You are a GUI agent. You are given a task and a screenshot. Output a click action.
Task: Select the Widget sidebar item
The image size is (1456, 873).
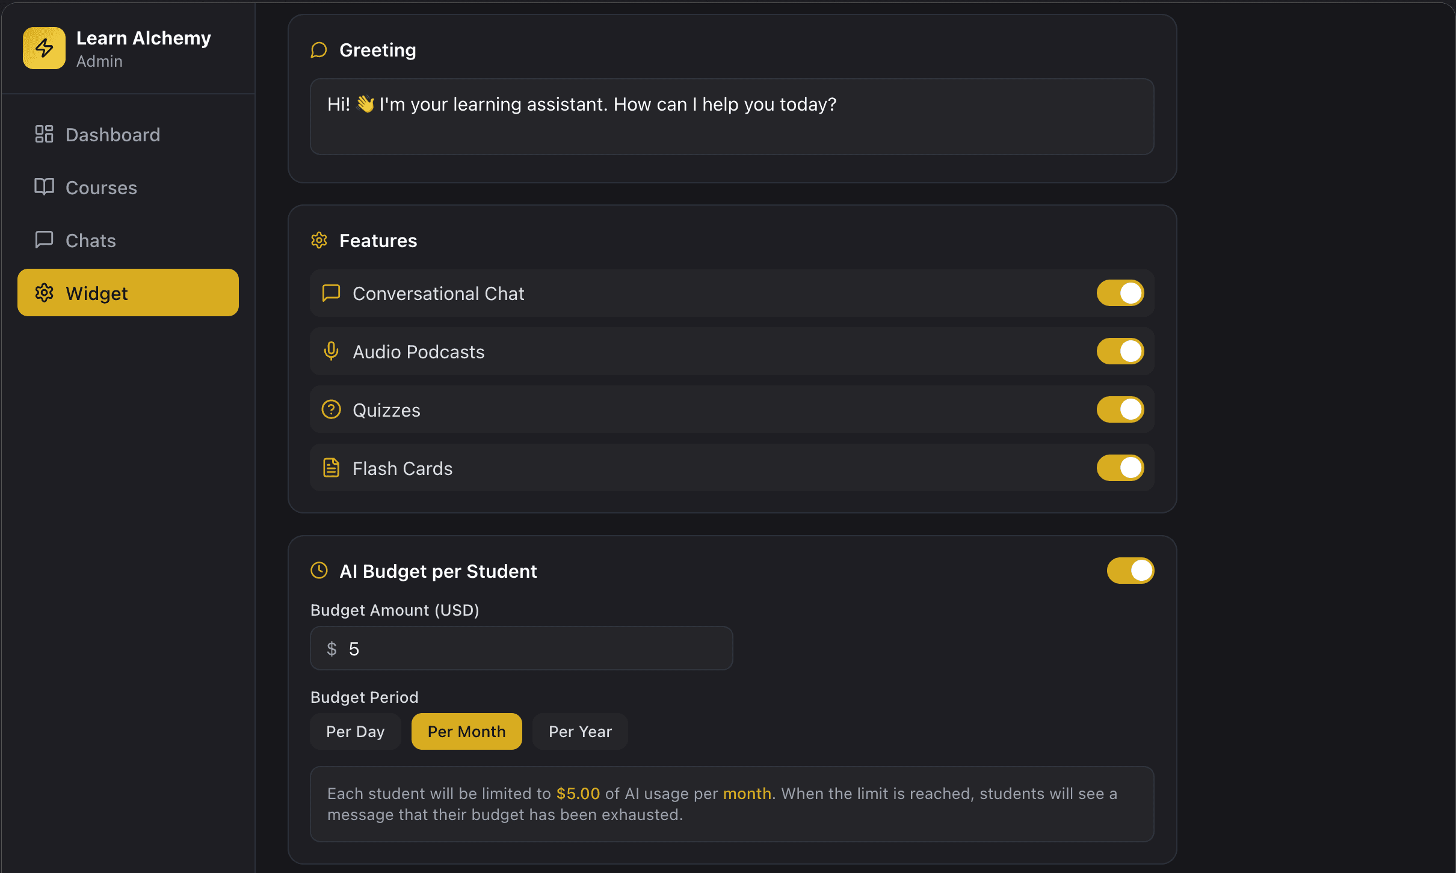[128, 293]
